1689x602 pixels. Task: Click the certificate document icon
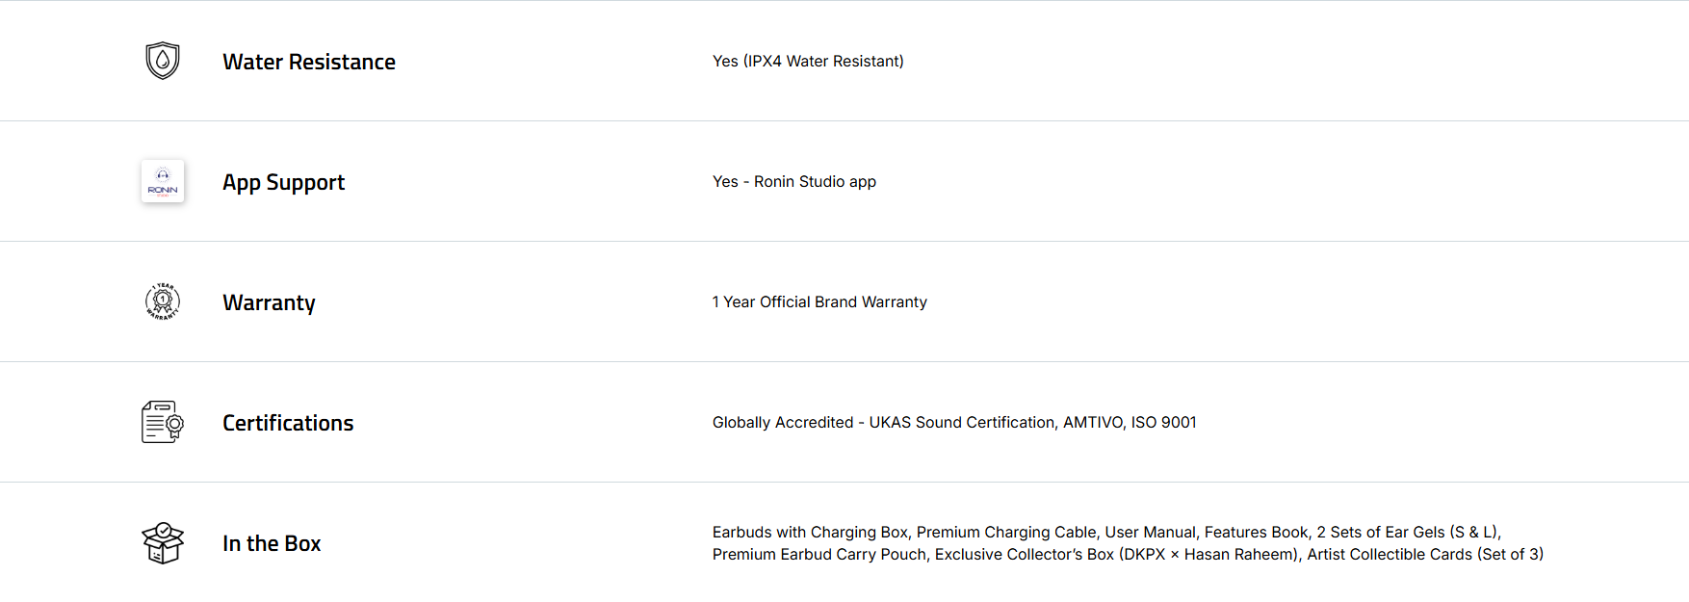[x=163, y=422]
